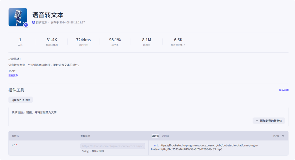Click the 7244ms 执行时间 value

pyautogui.click(x=83, y=40)
